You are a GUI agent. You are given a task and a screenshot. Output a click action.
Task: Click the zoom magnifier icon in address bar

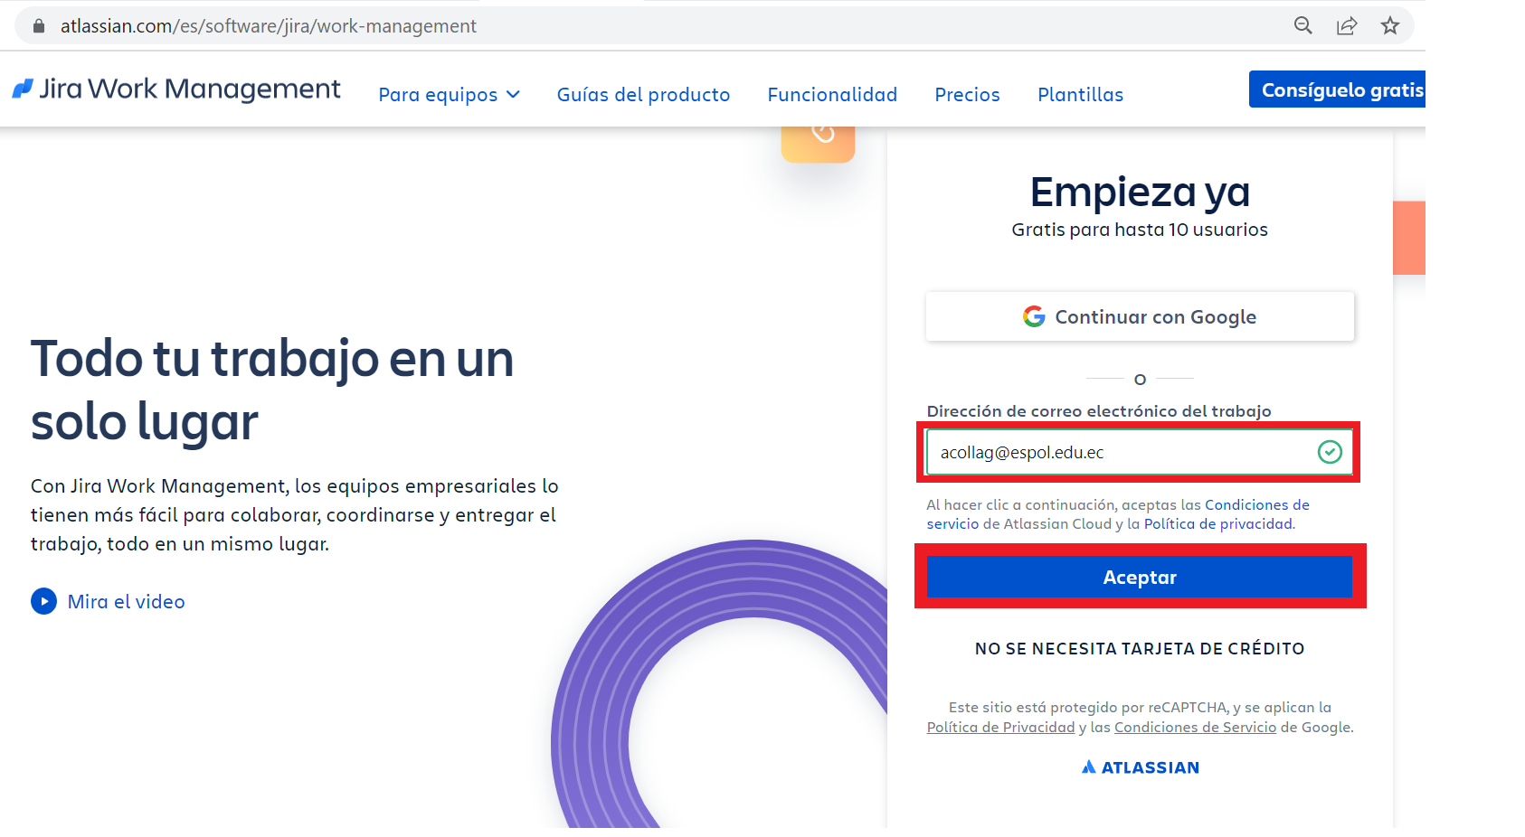click(x=1302, y=25)
